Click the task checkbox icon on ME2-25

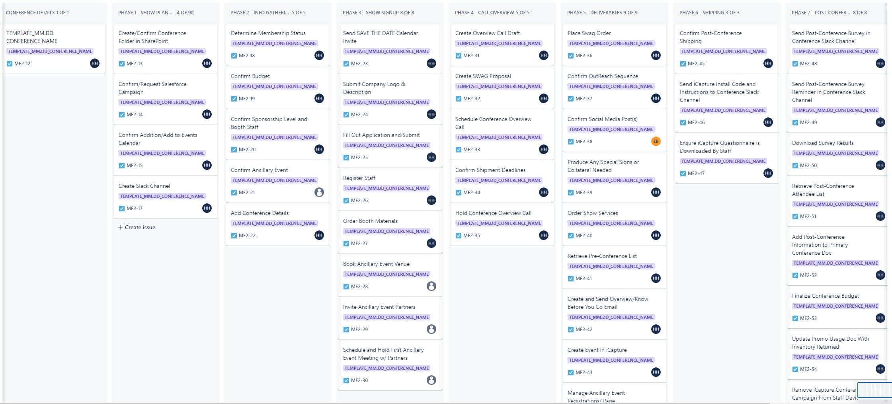tap(346, 158)
